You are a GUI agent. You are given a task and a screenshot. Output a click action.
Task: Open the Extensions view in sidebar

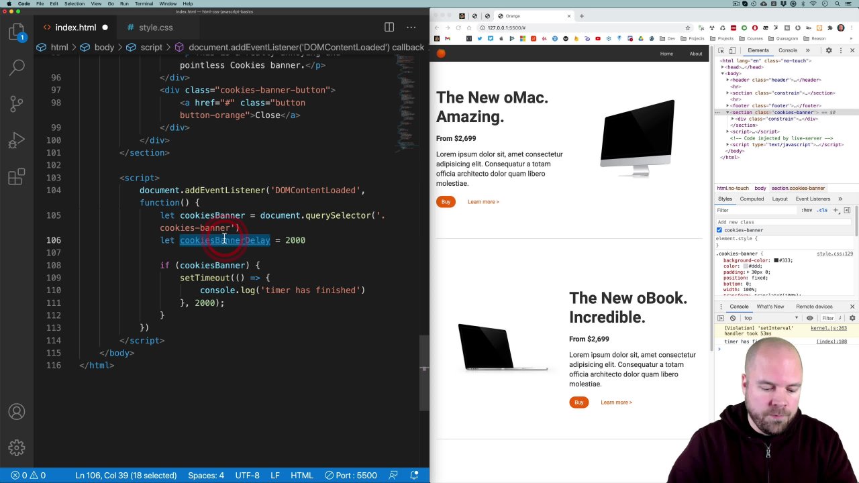17,177
